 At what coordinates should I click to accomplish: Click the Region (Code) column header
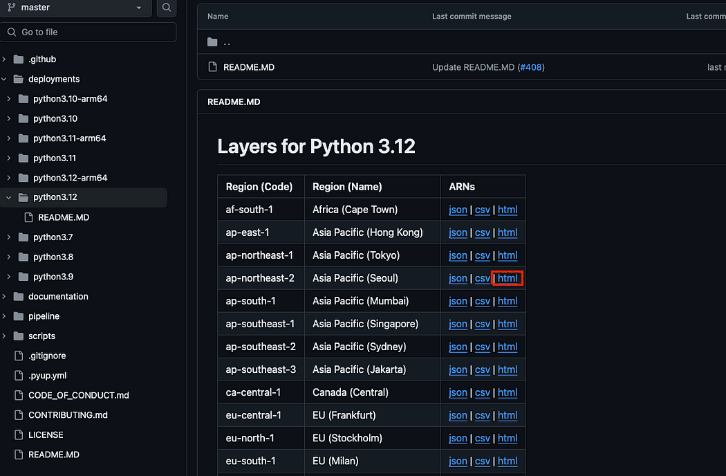[259, 187]
